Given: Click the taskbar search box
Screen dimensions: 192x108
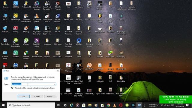Looking at the screenshot, I should 31,105.
